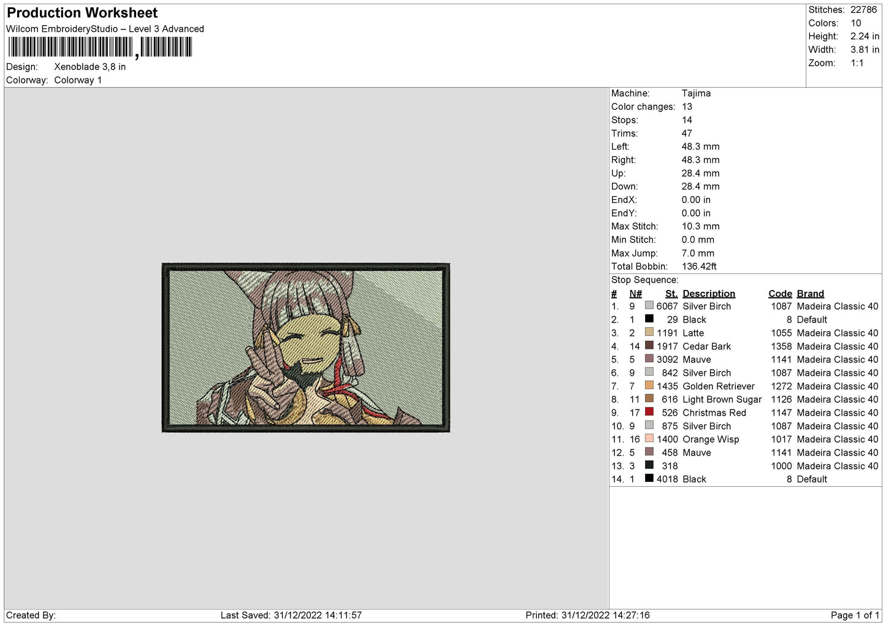Click the 'Description' column header

[709, 294]
